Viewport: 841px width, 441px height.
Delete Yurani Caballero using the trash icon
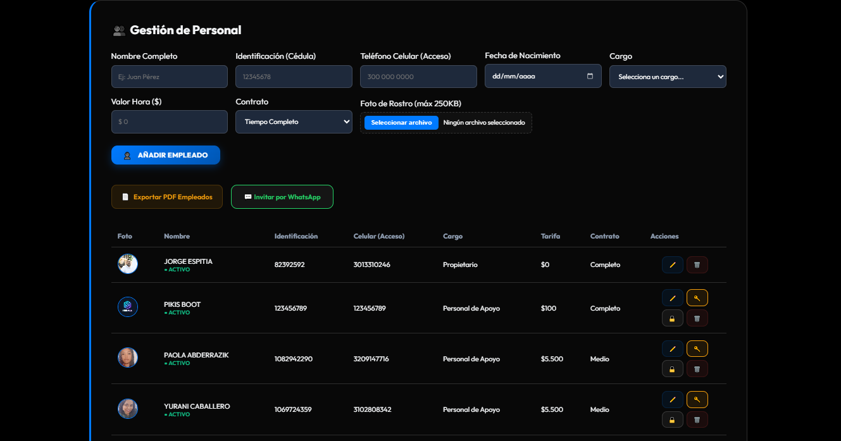point(697,419)
